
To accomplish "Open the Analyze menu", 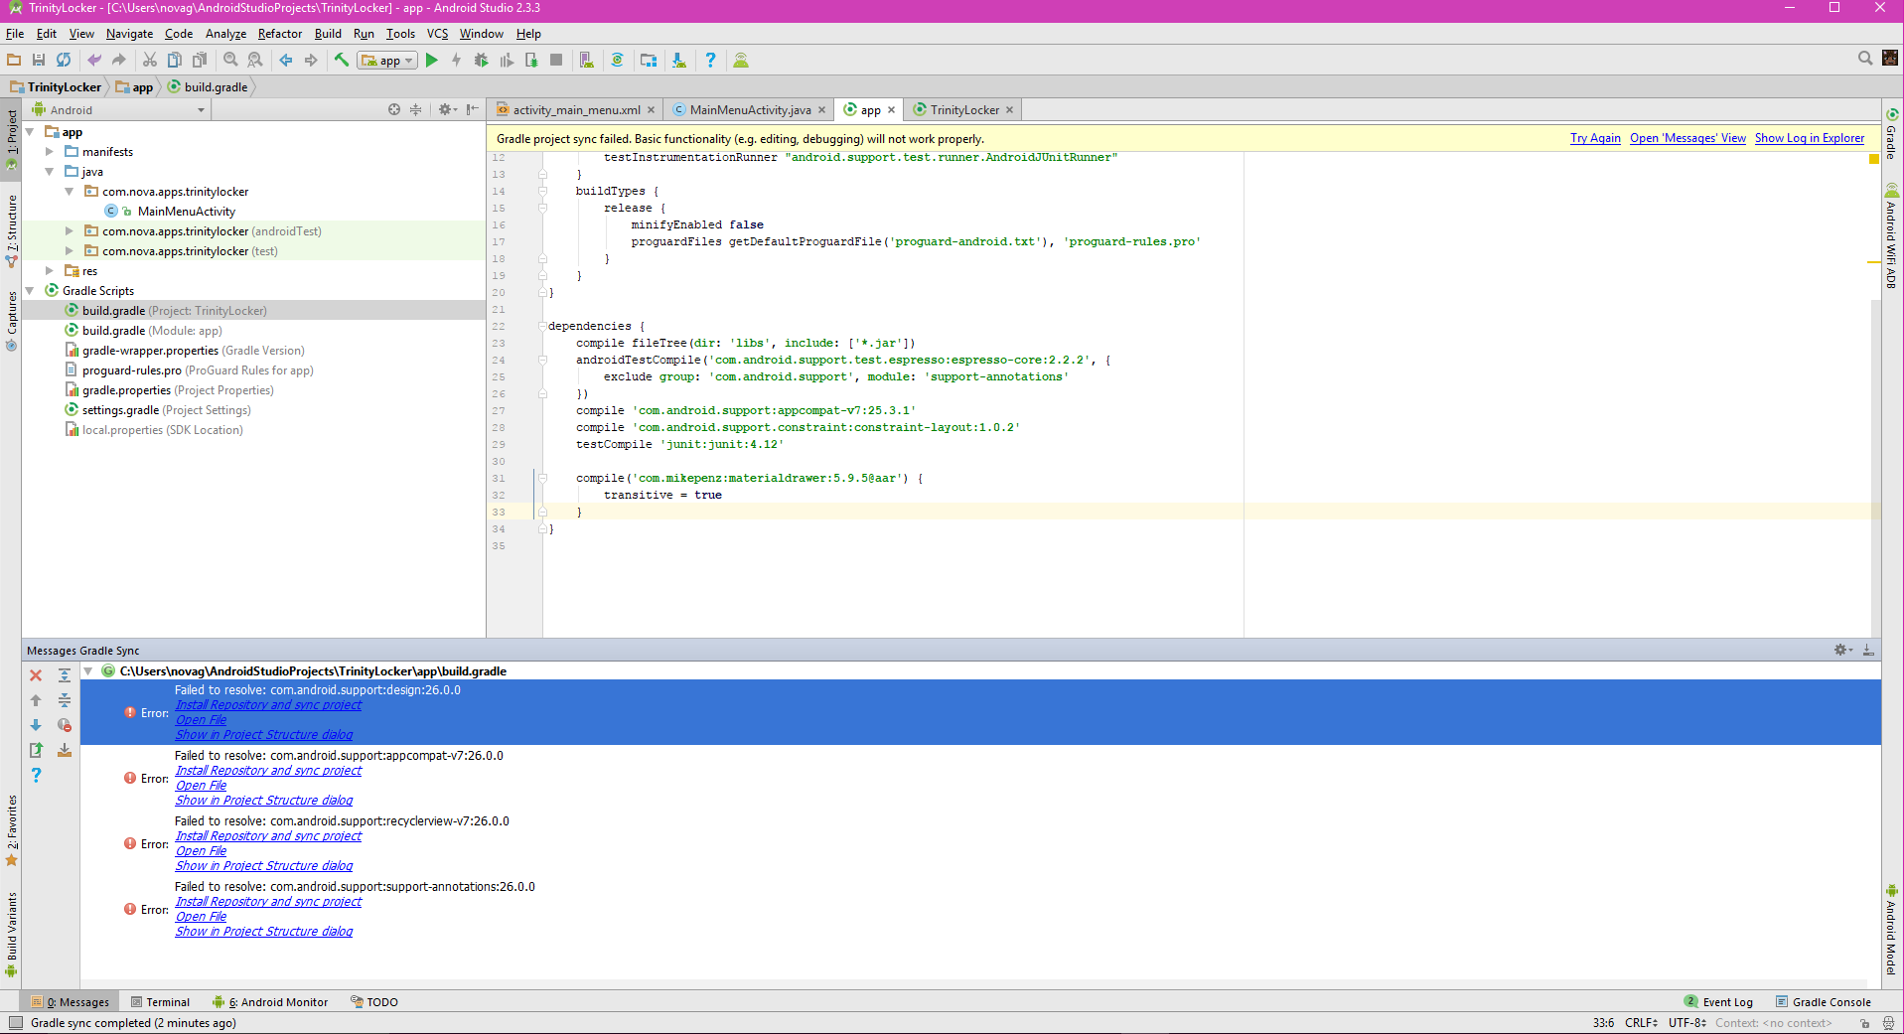I will [225, 34].
